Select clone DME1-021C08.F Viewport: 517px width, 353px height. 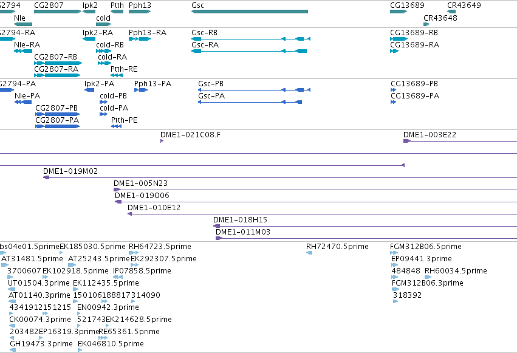[x=190, y=135]
